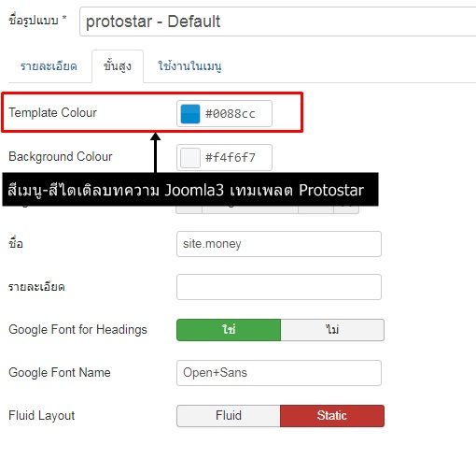
Task: Focus the Google Font Name field Open+Sans
Action: click(x=279, y=373)
